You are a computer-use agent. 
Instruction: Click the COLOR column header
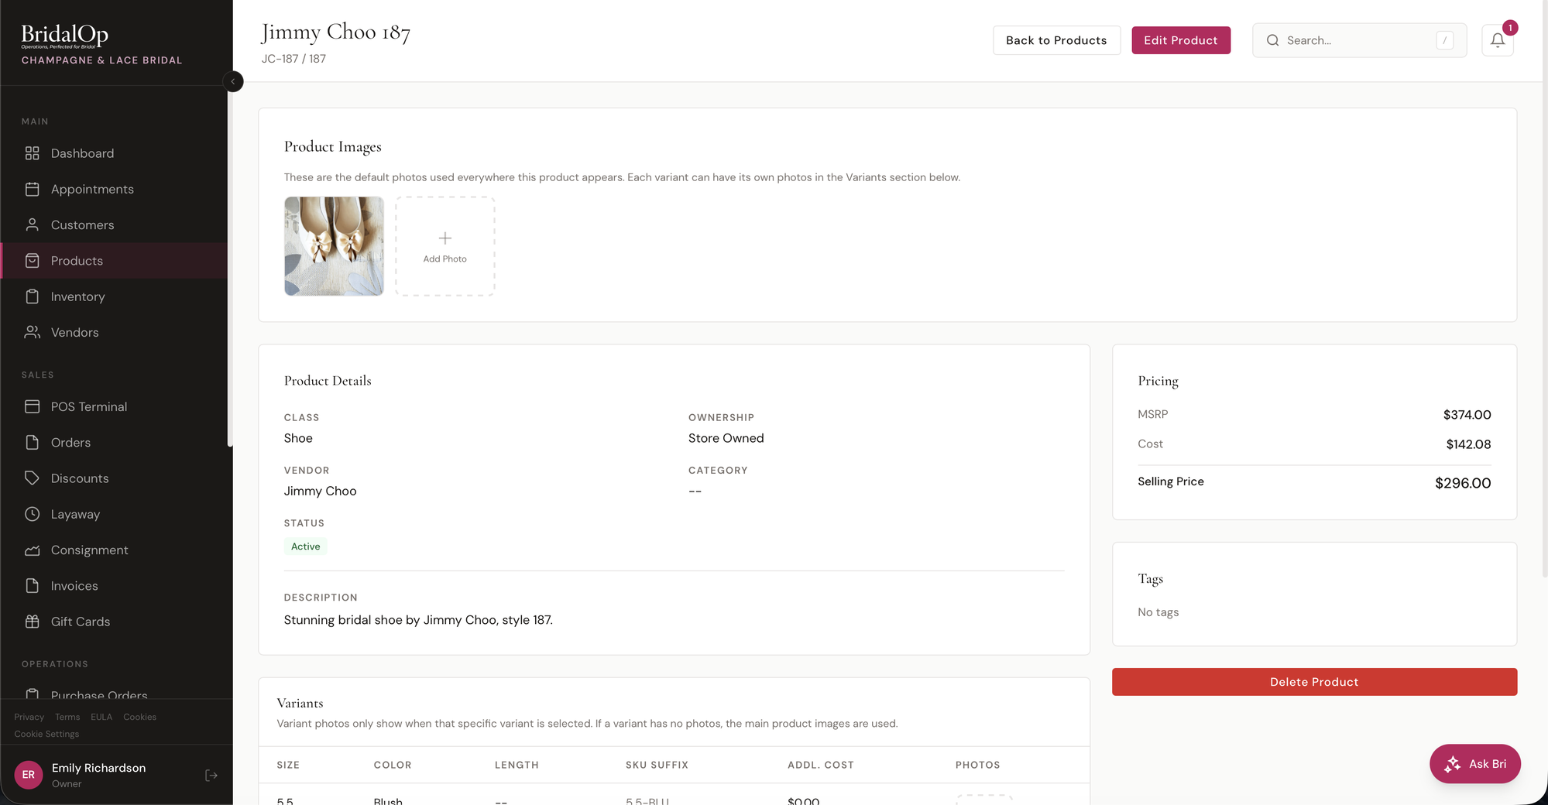pyautogui.click(x=393, y=765)
